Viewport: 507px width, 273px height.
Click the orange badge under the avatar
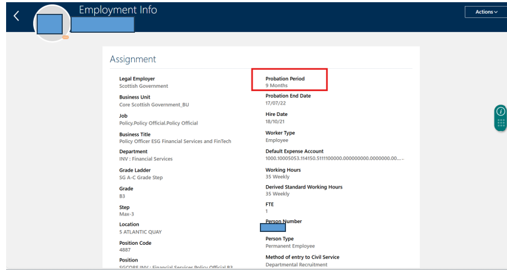(66, 38)
